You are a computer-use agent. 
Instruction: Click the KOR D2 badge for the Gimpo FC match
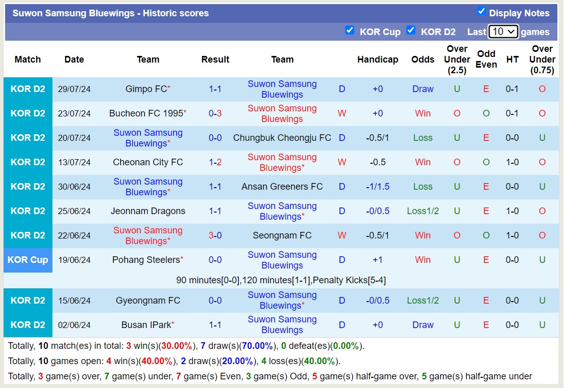[x=28, y=88]
